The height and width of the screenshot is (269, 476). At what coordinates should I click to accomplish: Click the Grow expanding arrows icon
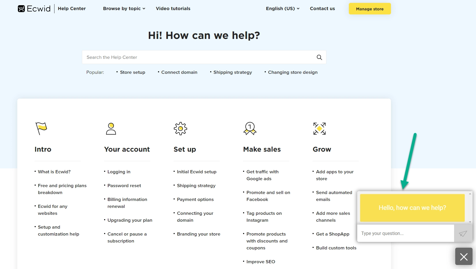(x=319, y=129)
